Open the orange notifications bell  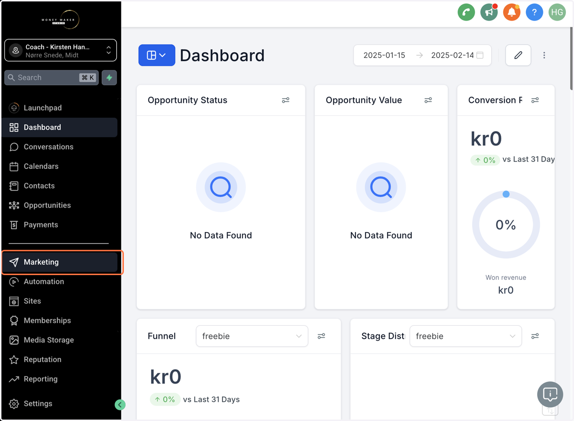[x=512, y=12]
